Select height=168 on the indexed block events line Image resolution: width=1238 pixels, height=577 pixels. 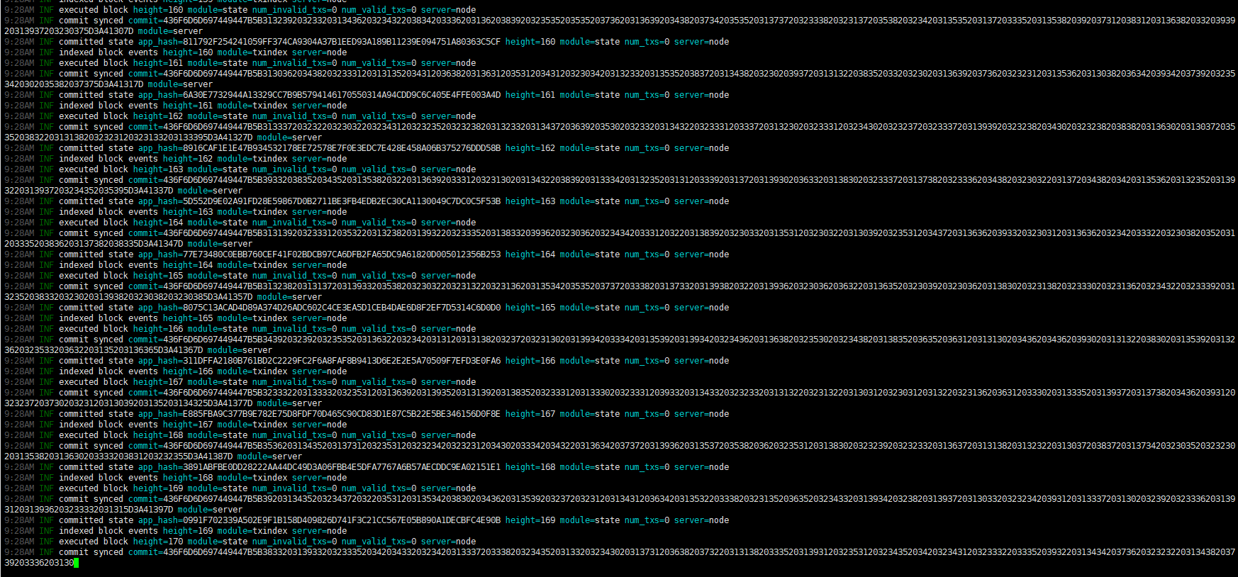[188, 478]
